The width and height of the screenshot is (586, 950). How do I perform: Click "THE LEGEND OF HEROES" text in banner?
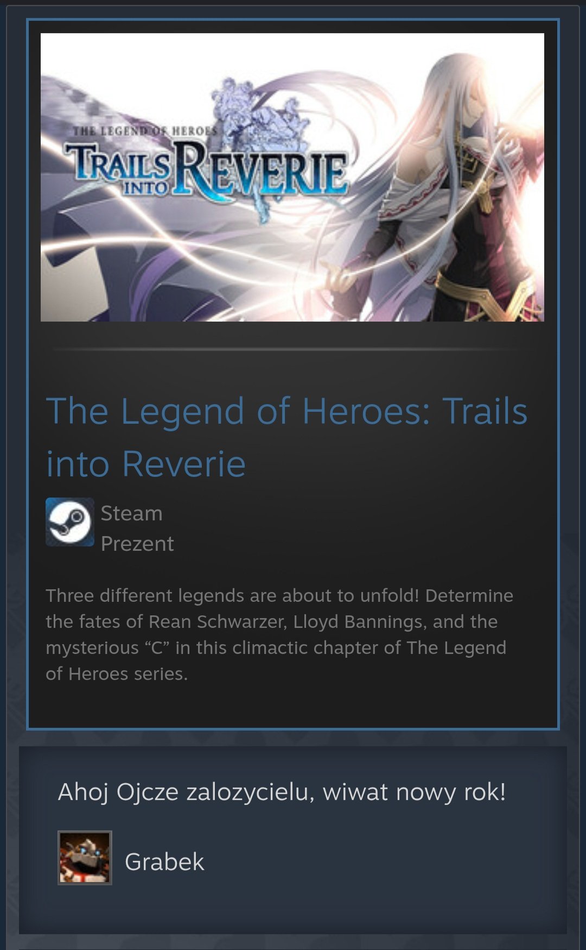145,131
